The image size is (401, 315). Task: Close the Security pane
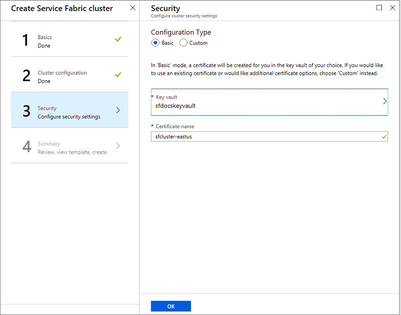coord(393,8)
